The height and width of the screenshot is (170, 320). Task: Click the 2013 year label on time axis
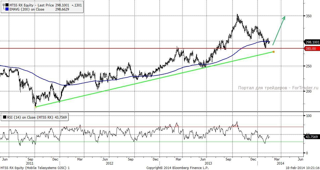coord(208,163)
